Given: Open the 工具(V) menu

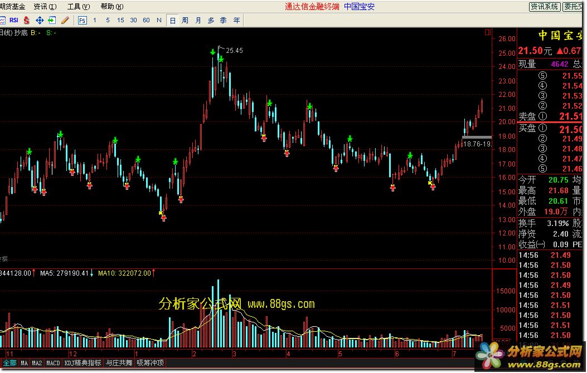Looking at the screenshot, I should pyautogui.click(x=79, y=6).
